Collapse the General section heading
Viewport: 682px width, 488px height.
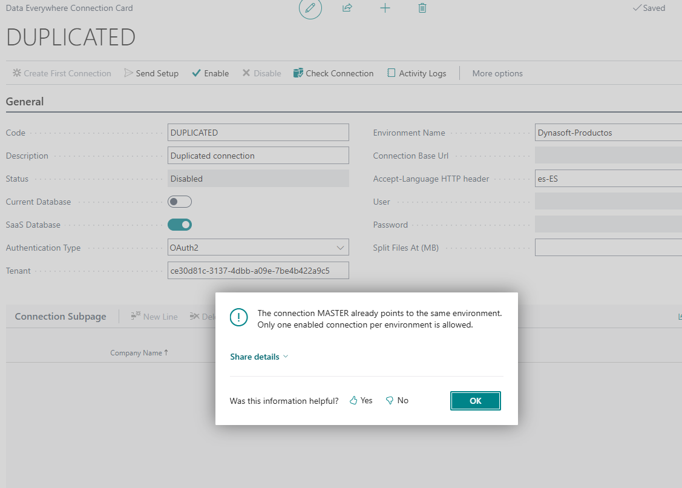click(25, 102)
